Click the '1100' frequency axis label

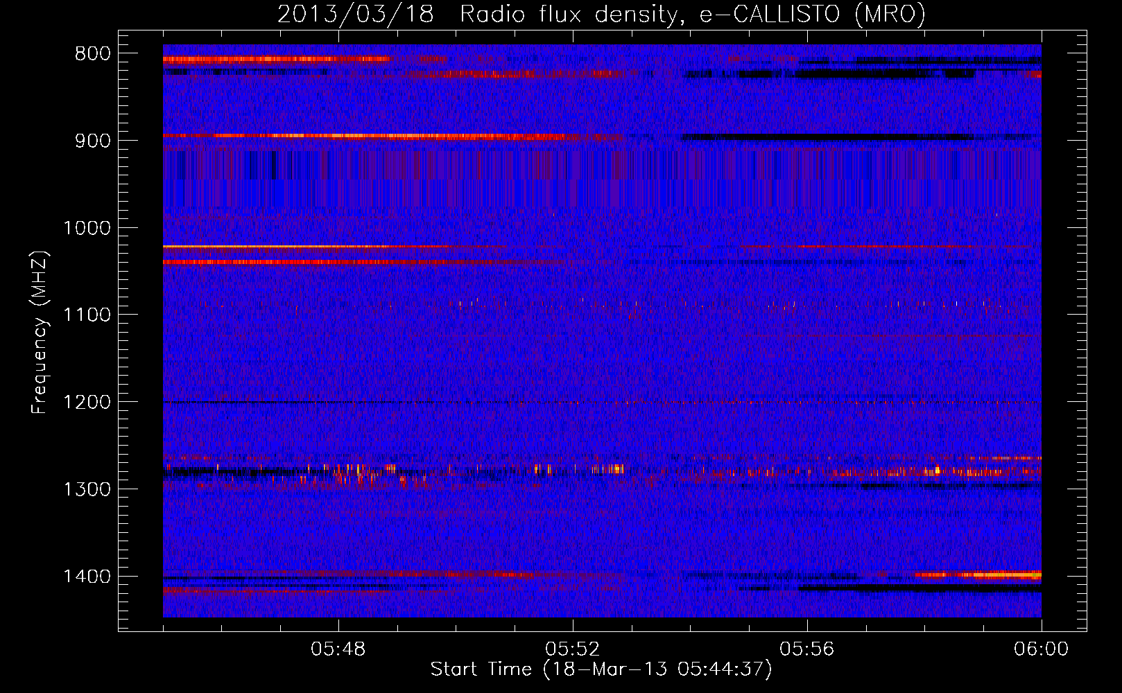(87, 315)
